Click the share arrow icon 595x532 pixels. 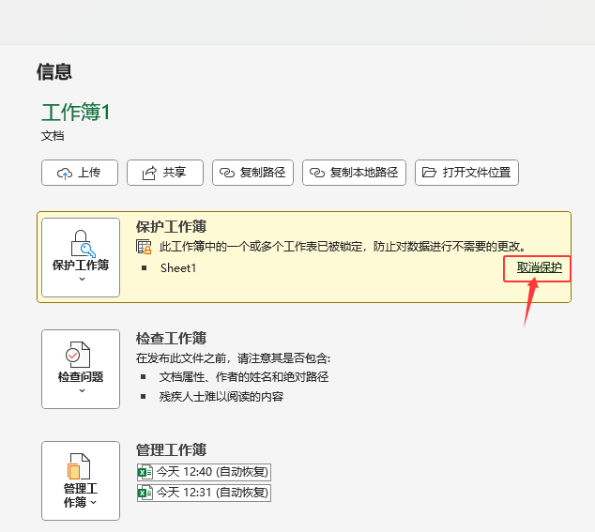[149, 173]
